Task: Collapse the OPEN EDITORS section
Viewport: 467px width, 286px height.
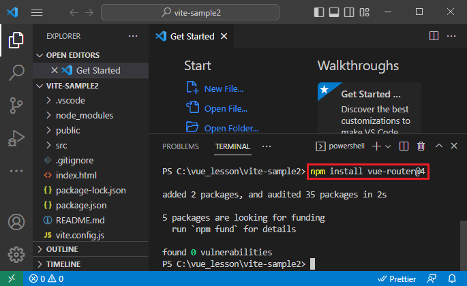Action: coord(91,55)
